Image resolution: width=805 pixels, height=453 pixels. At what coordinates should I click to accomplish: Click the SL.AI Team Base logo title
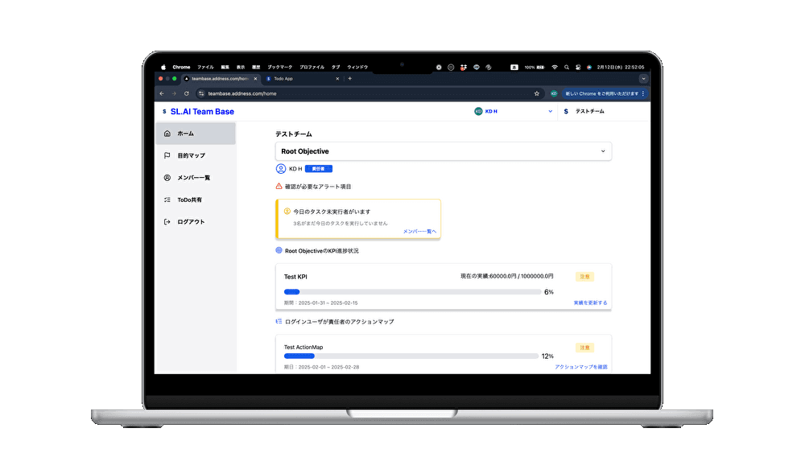click(x=202, y=111)
